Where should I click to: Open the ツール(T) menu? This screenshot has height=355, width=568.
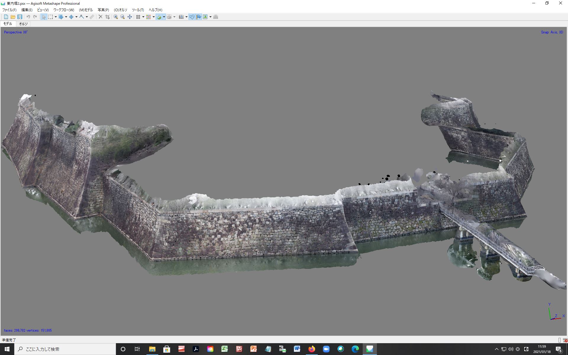tap(138, 10)
